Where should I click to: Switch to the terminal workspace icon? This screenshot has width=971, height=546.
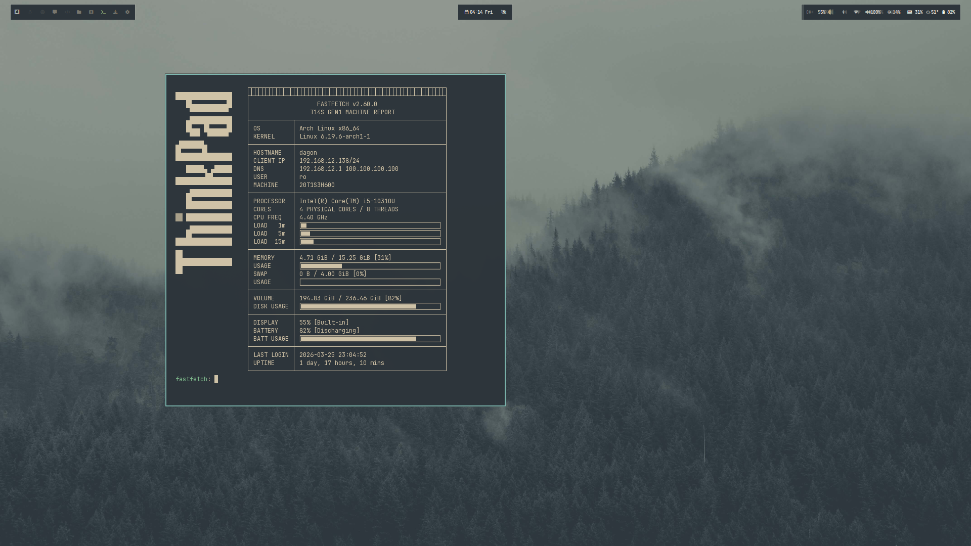[103, 12]
